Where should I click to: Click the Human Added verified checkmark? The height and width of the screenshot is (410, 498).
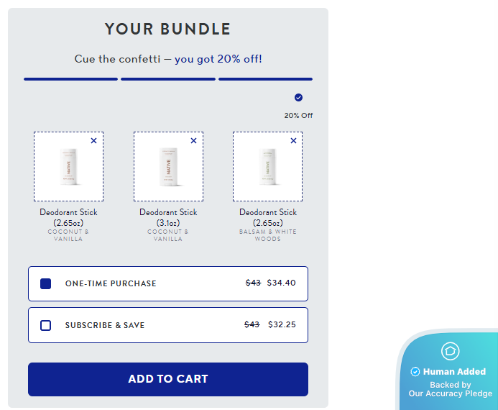point(415,372)
